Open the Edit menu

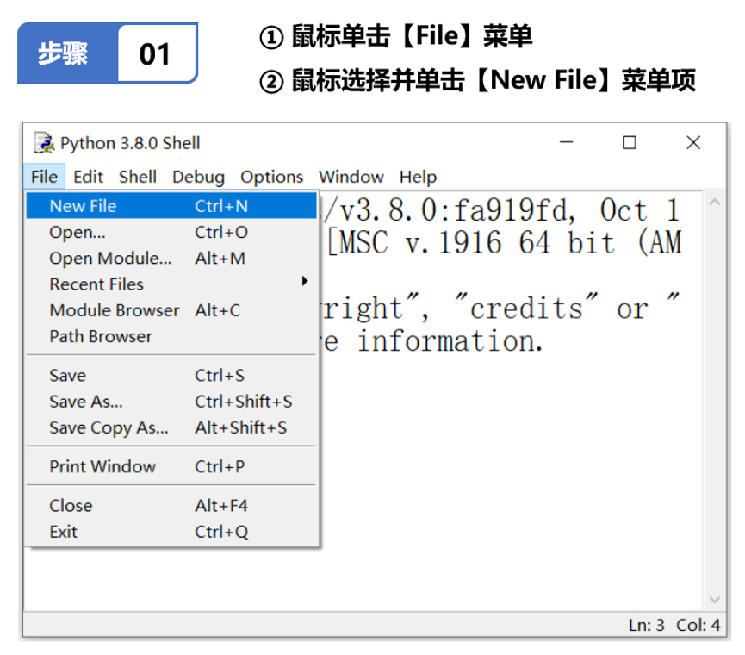tap(88, 177)
